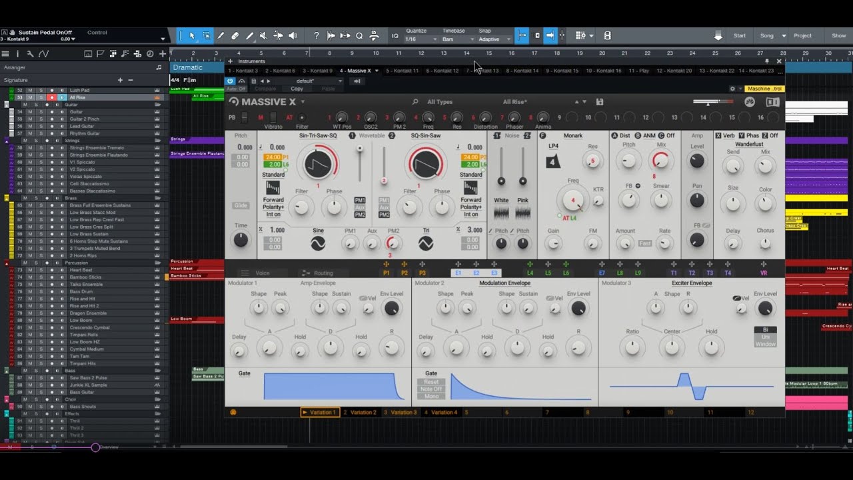Toggle Autoscroll arrow button
This screenshot has height=480, width=853.
pos(550,36)
